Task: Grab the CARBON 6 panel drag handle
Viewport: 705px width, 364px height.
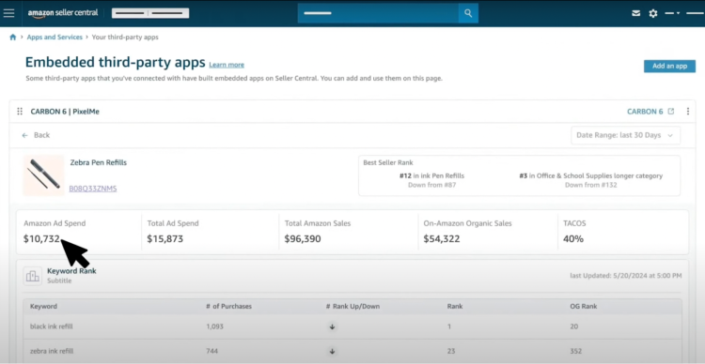Action: coord(20,112)
